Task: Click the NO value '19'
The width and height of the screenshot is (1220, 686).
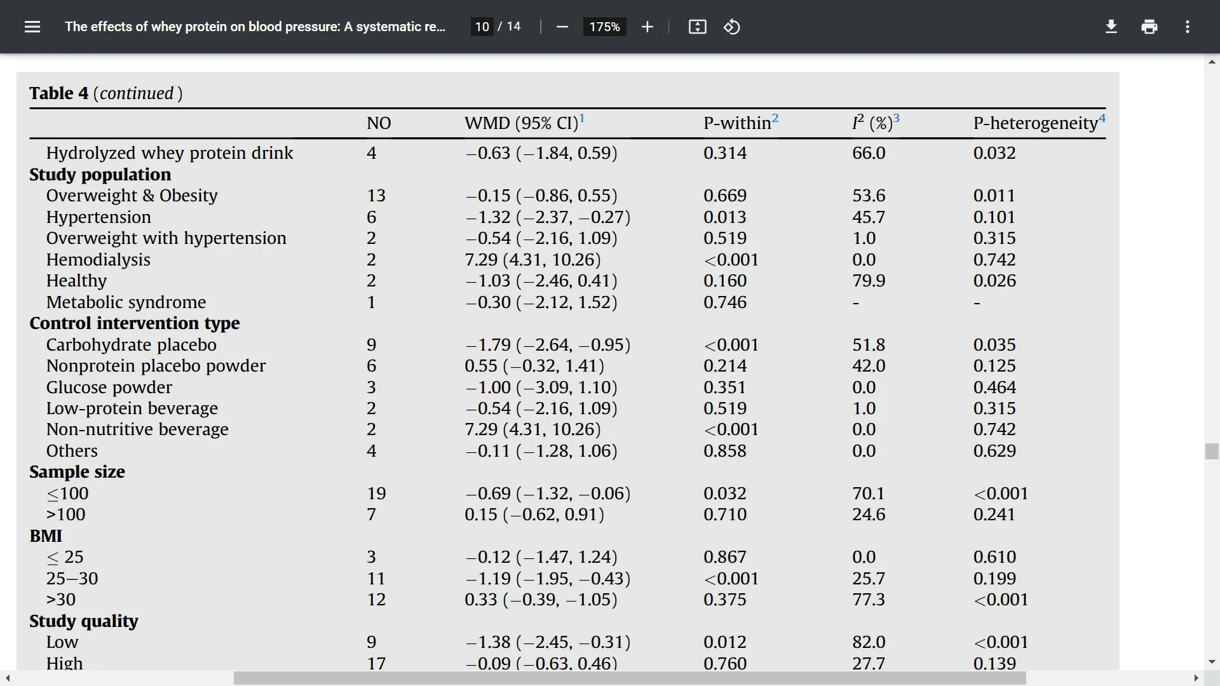Action: (376, 494)
